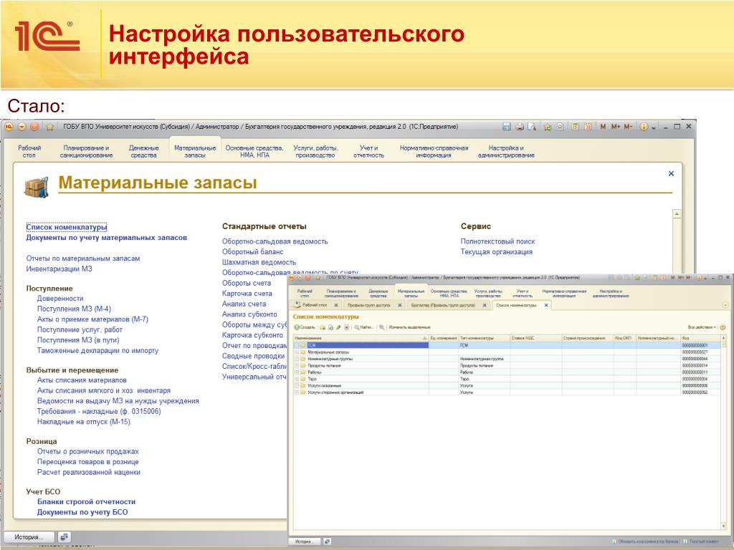The width and height of the screenshot is (734, 550).
Task: Open the calendar icon in the back window
Action: [x=588, y=127]
